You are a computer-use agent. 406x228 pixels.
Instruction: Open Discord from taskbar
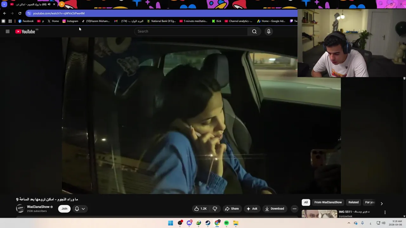[x=189, y=223]
